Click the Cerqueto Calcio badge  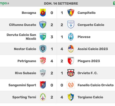click(71, 25)
